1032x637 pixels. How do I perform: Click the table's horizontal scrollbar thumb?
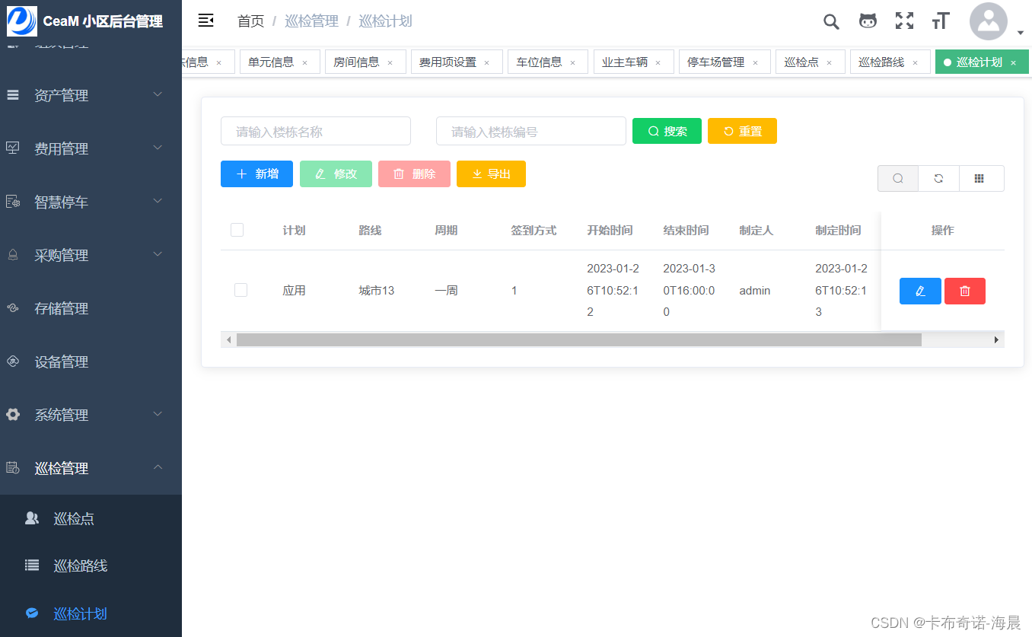coord(578,339)
